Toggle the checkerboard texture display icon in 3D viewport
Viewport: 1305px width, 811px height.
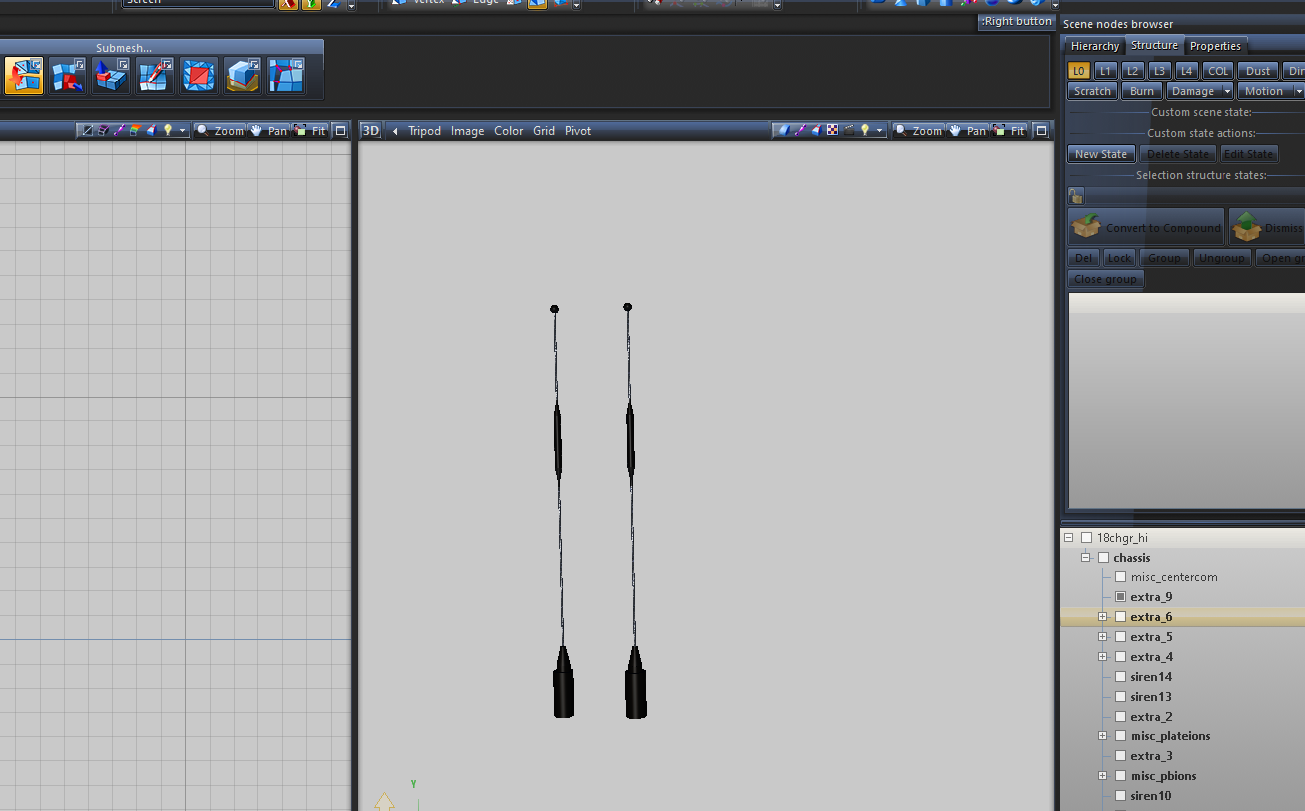pyautogui.click(x=833, y=130)
